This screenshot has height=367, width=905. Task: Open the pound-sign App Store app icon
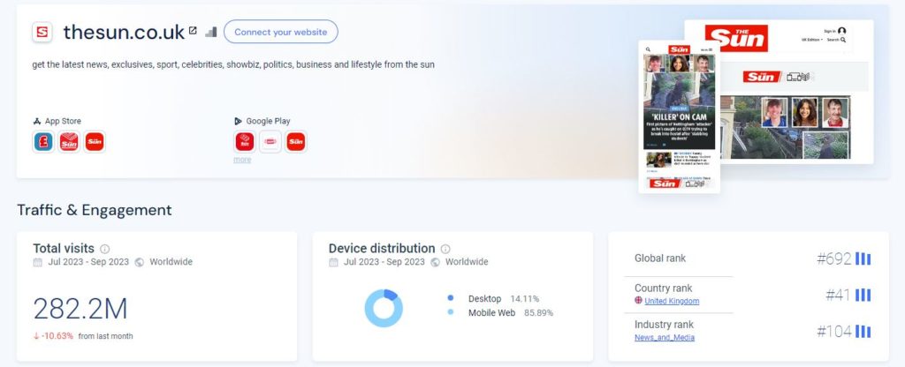pos(43,142)
